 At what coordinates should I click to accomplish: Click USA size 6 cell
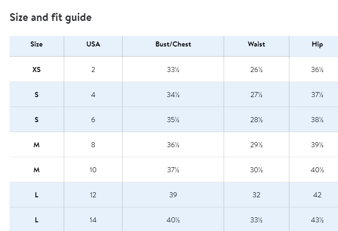click(x=93, y=120)
